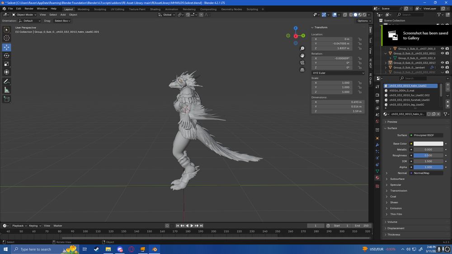Toggle the viewport overlays button

pos(335,14)
